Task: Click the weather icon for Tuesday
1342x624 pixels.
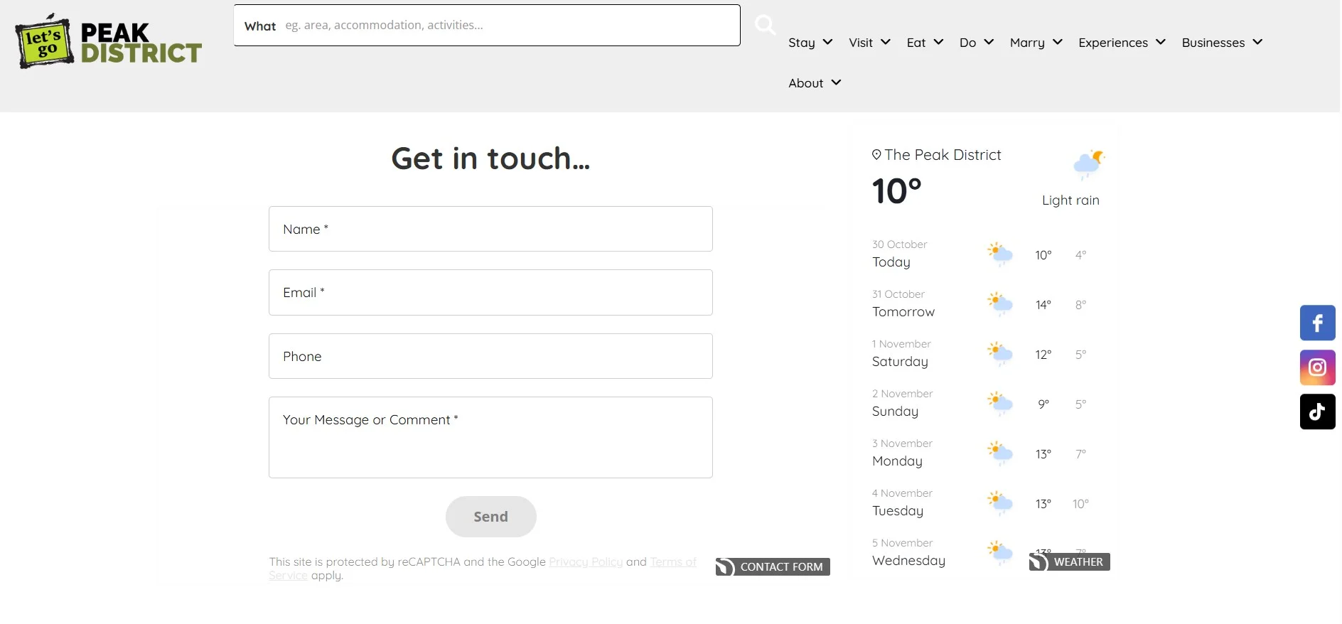Action: pos(1000,502)
